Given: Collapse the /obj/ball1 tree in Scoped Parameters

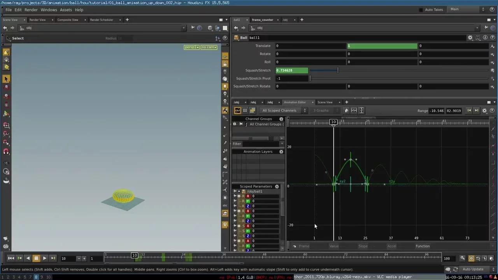Looking at the screenshot, I should click(239, 191).
